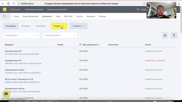Click the sort icon beside Дата документа

tap(80, 45)
